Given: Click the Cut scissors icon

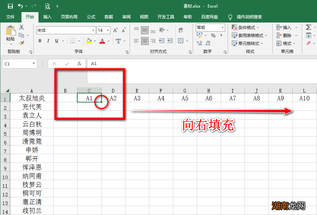Looking at the screenshot, I should pos(21,27).
